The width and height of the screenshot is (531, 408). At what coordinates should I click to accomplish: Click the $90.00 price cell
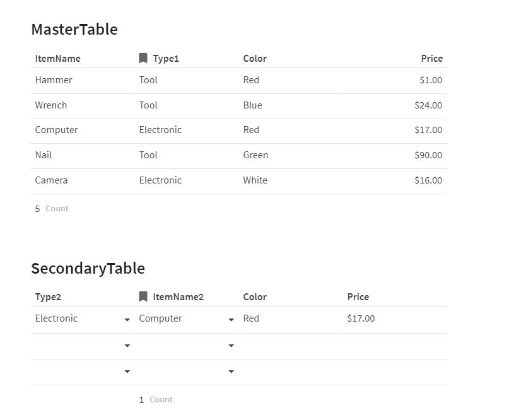(x=428, y=155)
